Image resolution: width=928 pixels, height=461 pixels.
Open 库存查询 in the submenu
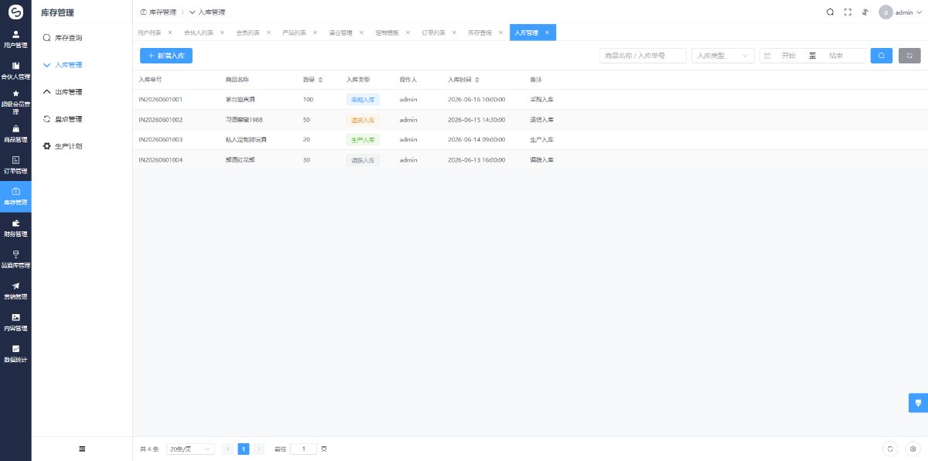(82, 37)
